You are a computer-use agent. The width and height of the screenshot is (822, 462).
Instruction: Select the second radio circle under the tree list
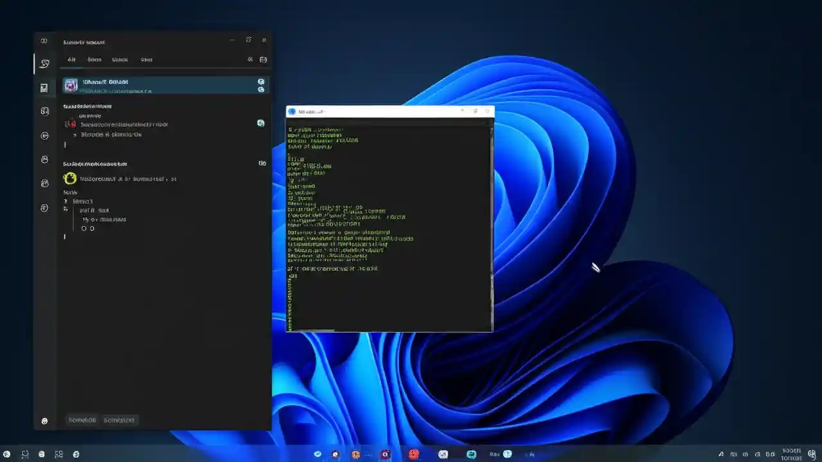[92, 228]
